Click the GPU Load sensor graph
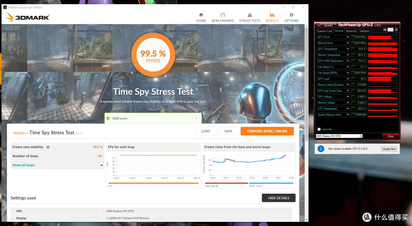 pos(383,79)
